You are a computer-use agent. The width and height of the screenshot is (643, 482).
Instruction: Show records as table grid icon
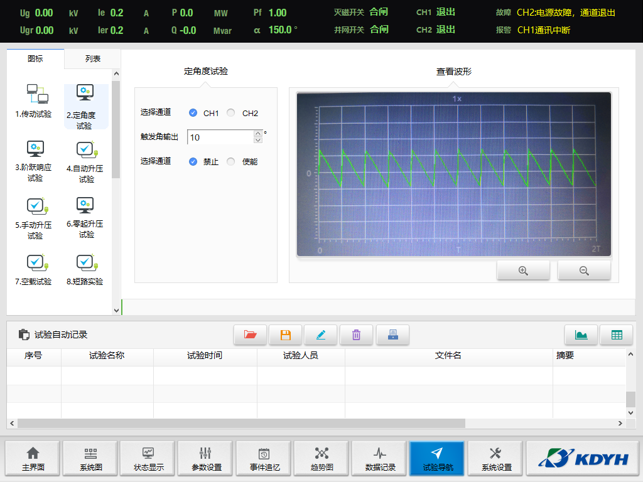617,335
